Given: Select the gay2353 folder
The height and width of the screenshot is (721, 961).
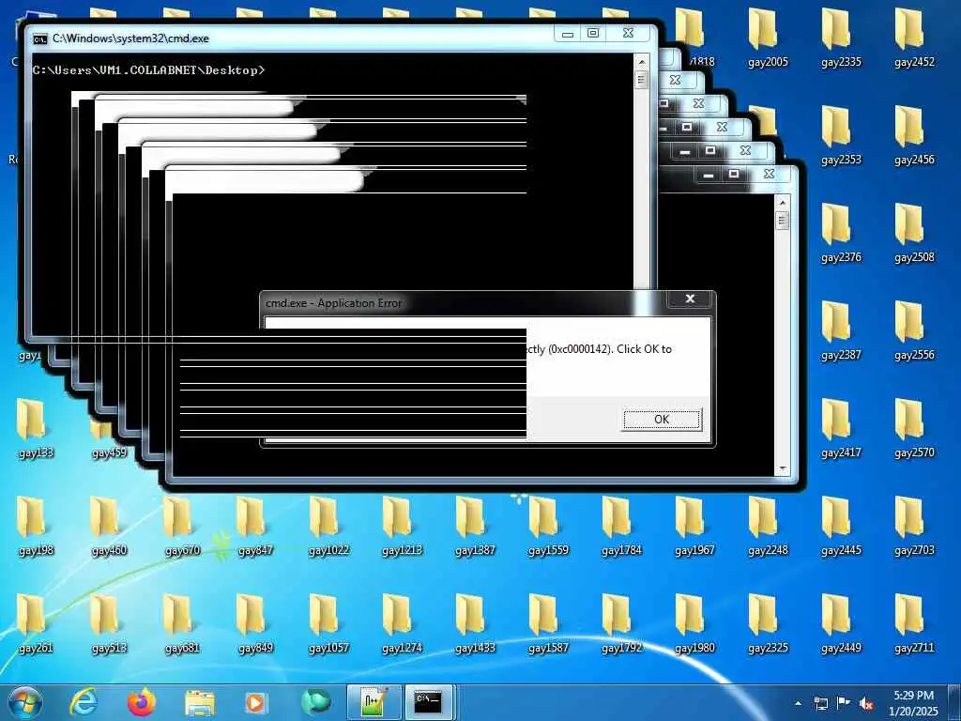Looking at the screenshot, I should tap(841, 135).
